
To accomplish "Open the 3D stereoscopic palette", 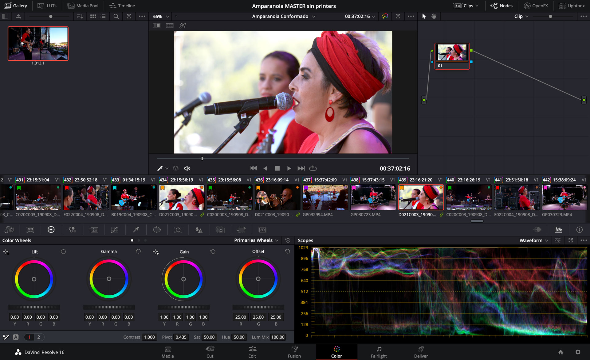I will 262,230.
